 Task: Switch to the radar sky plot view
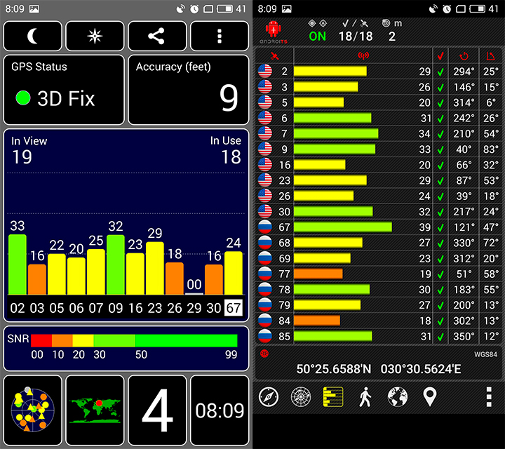pyautogui.click(x=301, y=397)
